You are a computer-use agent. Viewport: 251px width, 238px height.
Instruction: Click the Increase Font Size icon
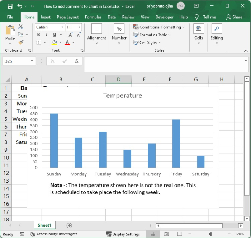click(x=71, y=35)
